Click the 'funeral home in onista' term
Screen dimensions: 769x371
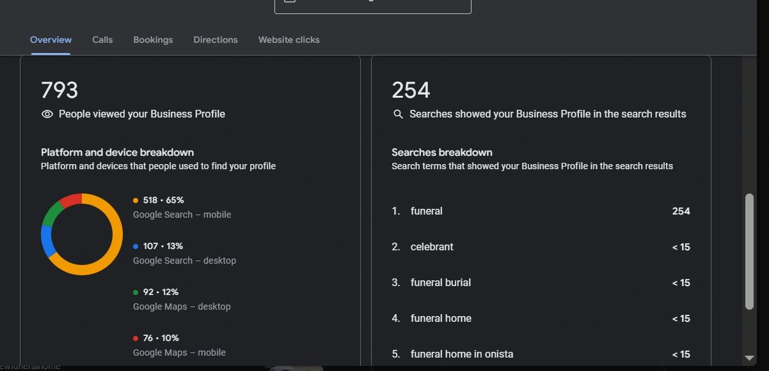[x=462, y=354]
